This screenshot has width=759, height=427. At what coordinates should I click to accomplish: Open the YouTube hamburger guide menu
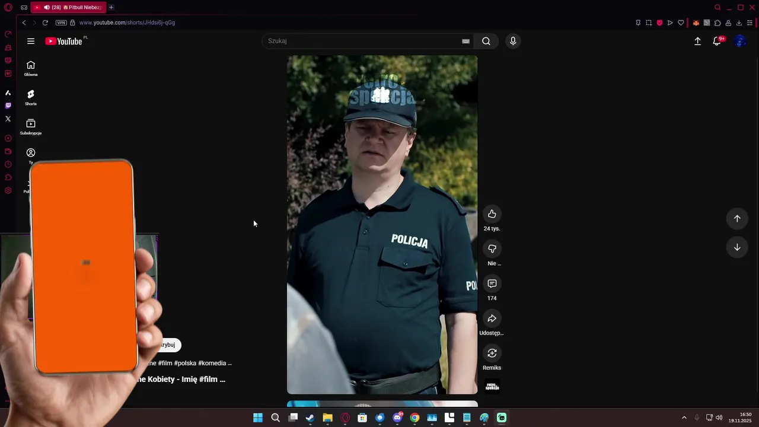[31, 41]
